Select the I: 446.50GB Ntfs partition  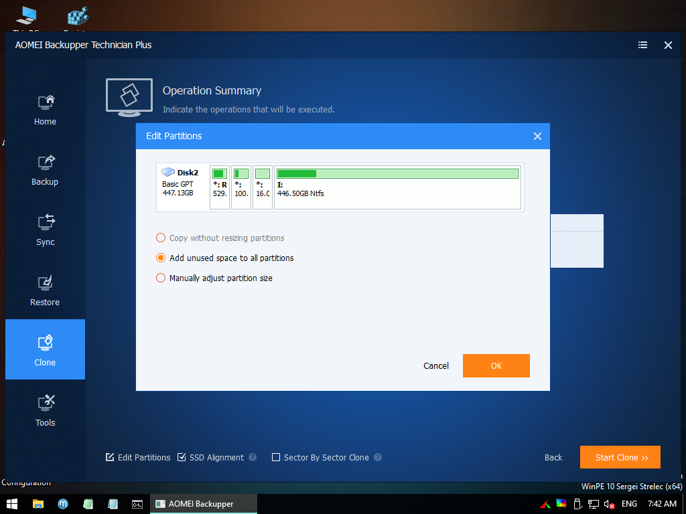(397, 187)
